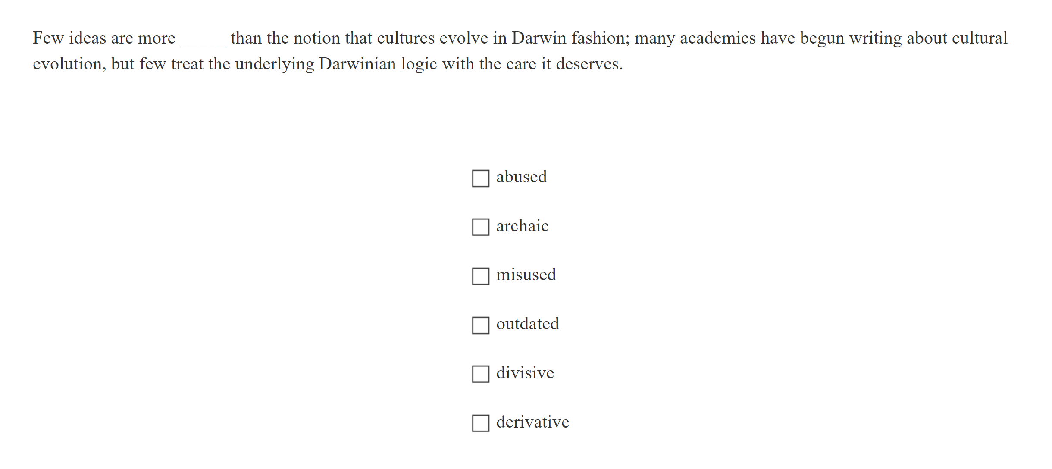Choose the 'misused' answer text
The image size is (1052, 469).
(x=526, y=275)
